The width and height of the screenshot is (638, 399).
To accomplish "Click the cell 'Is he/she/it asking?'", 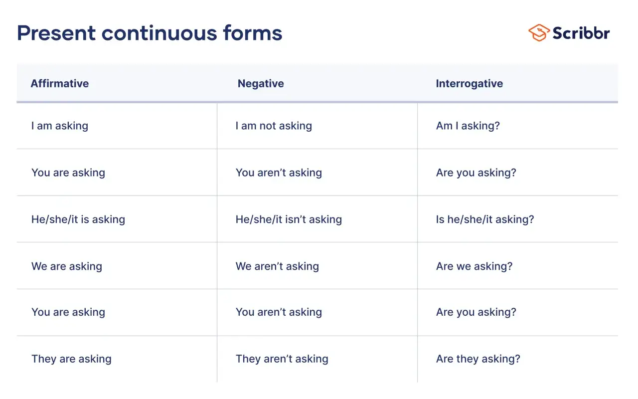I will [485, 219].
